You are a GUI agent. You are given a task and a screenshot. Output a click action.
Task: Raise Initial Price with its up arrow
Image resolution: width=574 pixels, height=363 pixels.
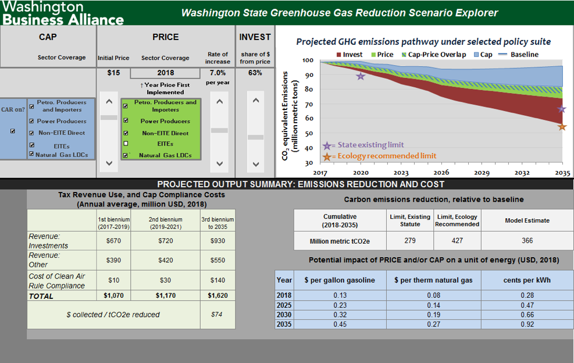(x=109, y=102)
